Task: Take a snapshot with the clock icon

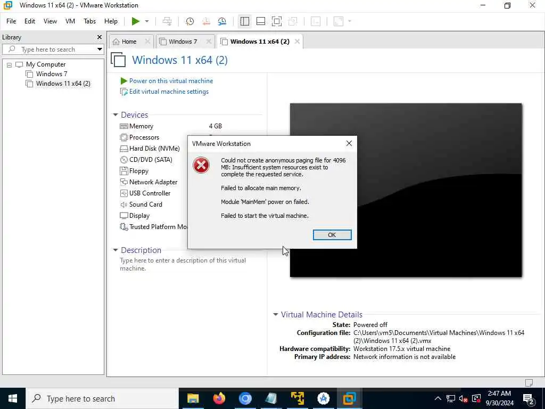Action: 190,21
